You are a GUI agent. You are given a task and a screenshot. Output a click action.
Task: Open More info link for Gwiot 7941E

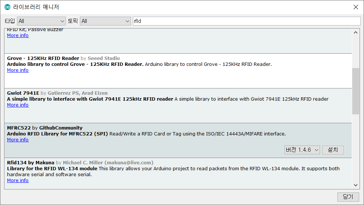click(18, 105)
